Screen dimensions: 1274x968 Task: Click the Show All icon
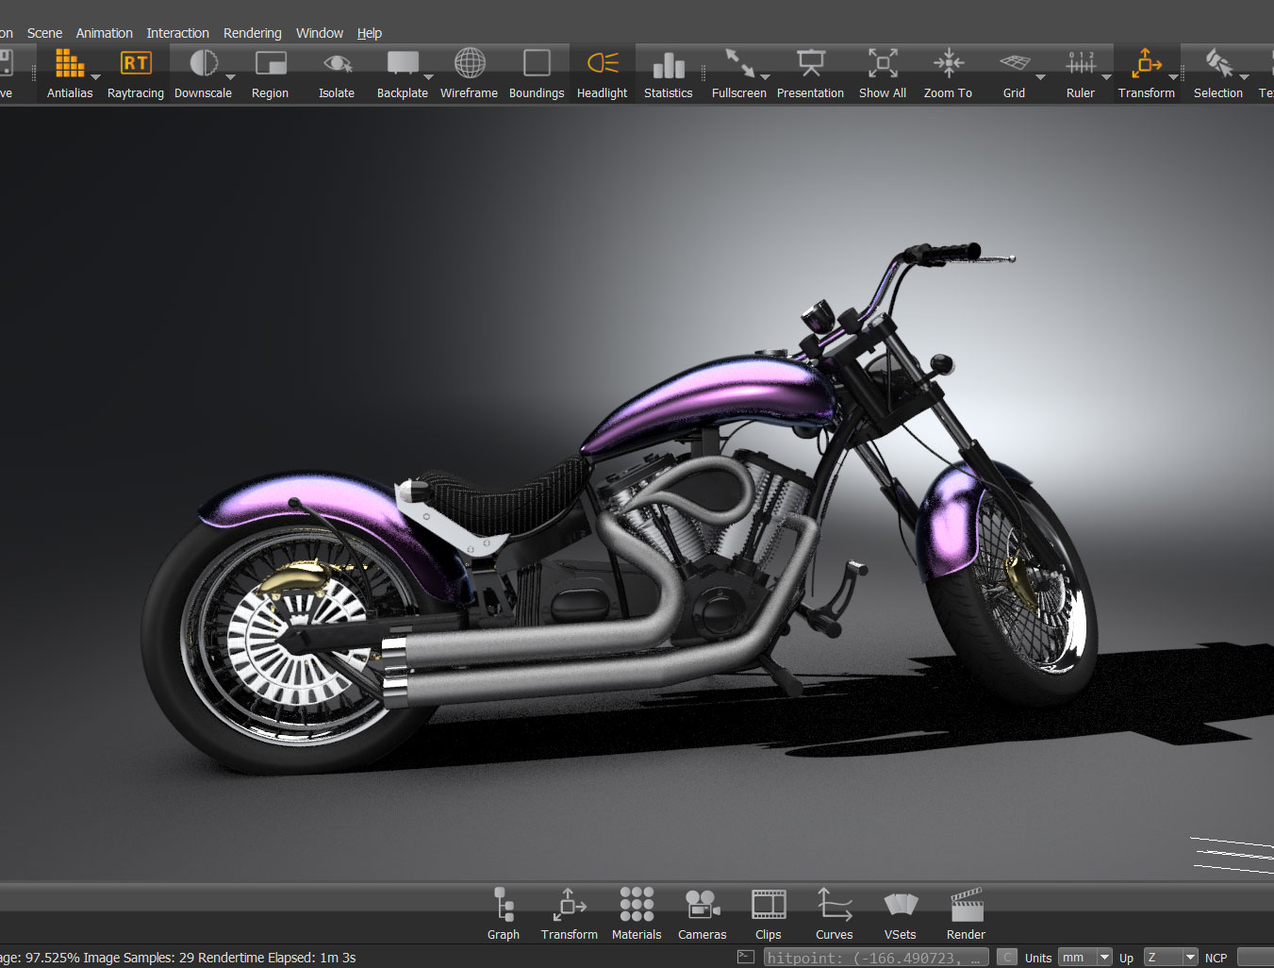coord(882,74)
